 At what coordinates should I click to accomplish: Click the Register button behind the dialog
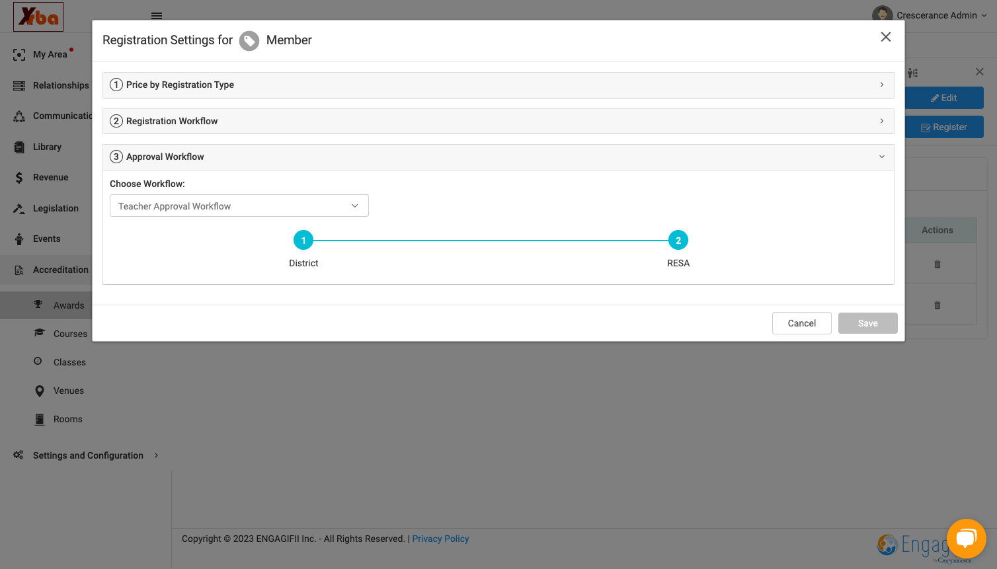coord(944,127)
